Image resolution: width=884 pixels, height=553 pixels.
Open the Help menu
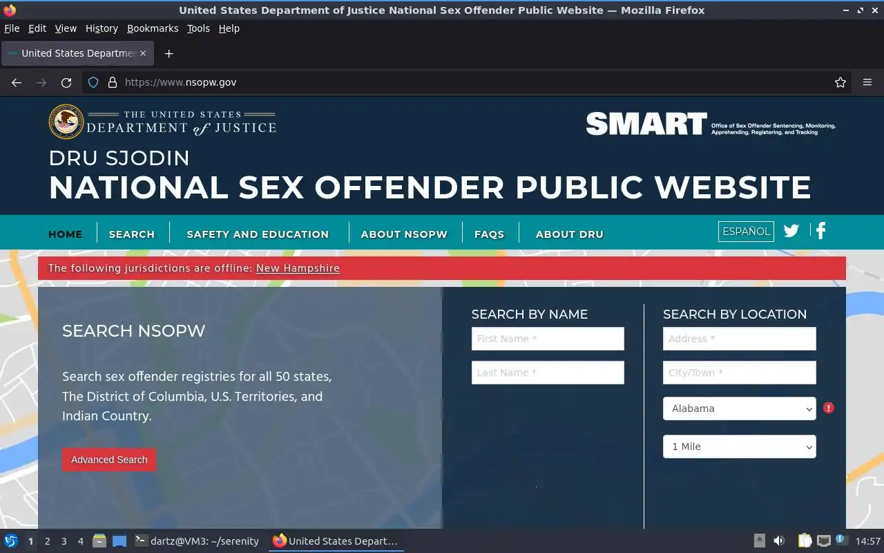229,28
